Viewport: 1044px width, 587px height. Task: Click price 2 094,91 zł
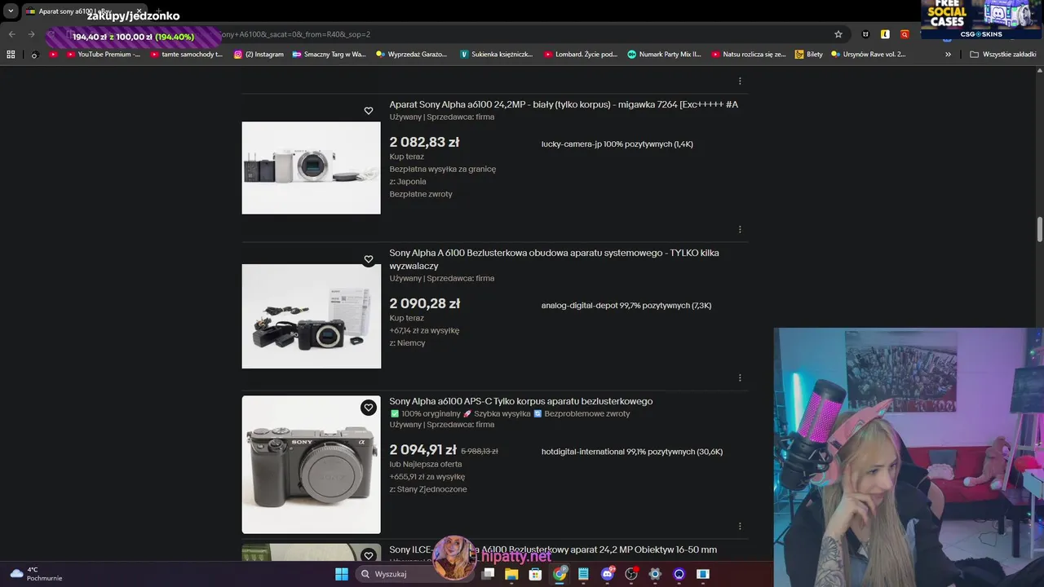422,450
